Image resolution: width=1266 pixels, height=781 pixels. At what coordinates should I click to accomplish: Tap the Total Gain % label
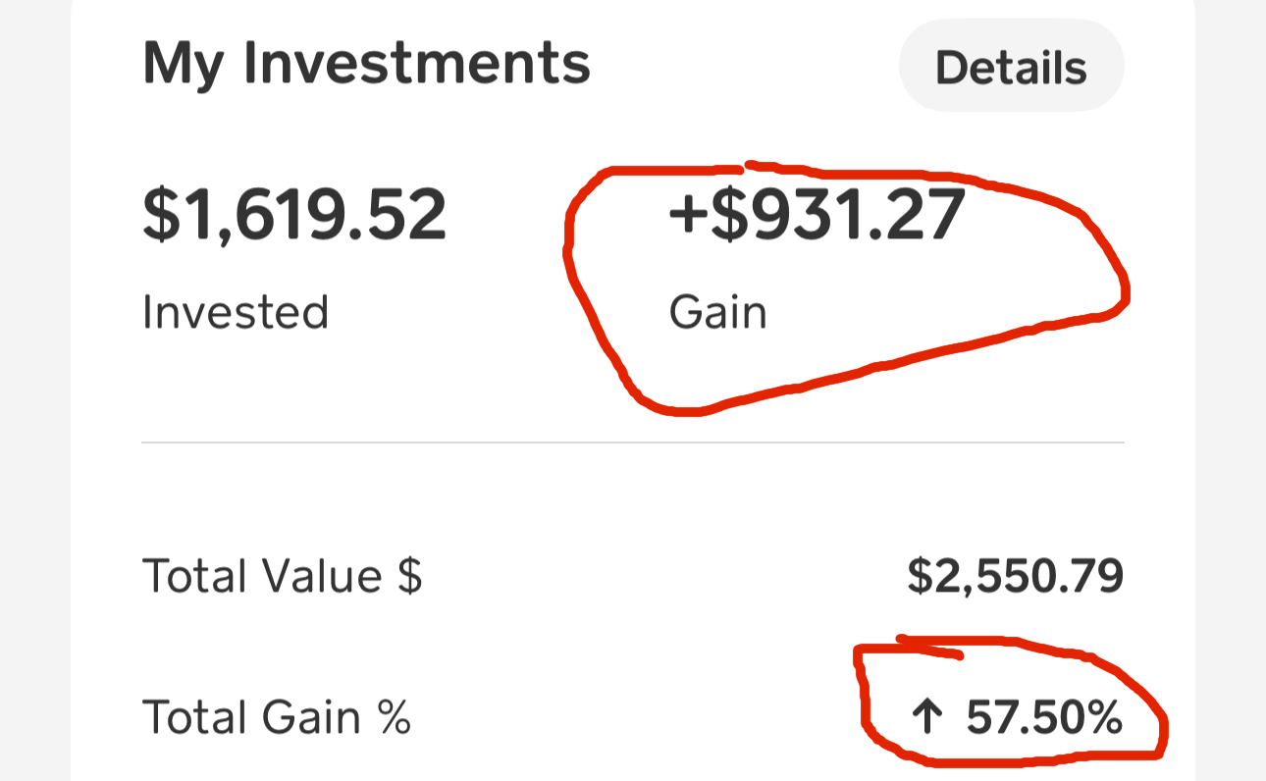[277, 718]
